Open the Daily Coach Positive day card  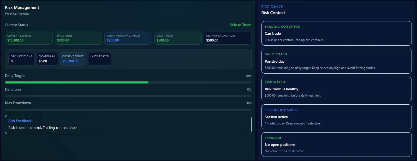pyautogui.click(x=336, y=61)
